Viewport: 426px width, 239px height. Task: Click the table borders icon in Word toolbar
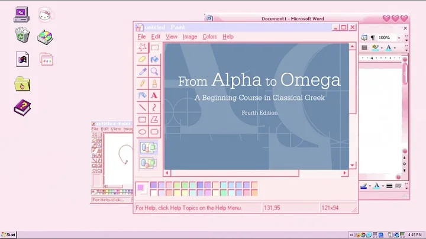tap(364, 48)
